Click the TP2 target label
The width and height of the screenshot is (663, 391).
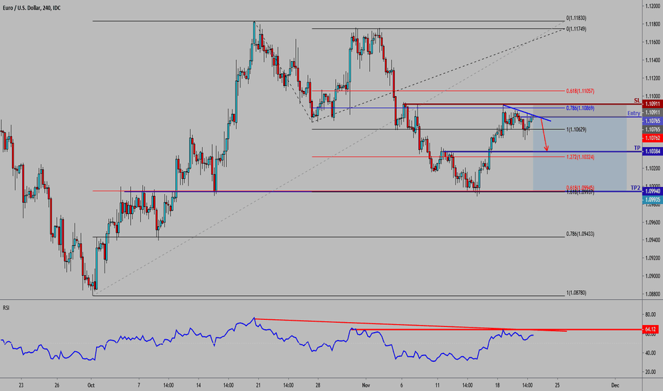pos(635,187)
